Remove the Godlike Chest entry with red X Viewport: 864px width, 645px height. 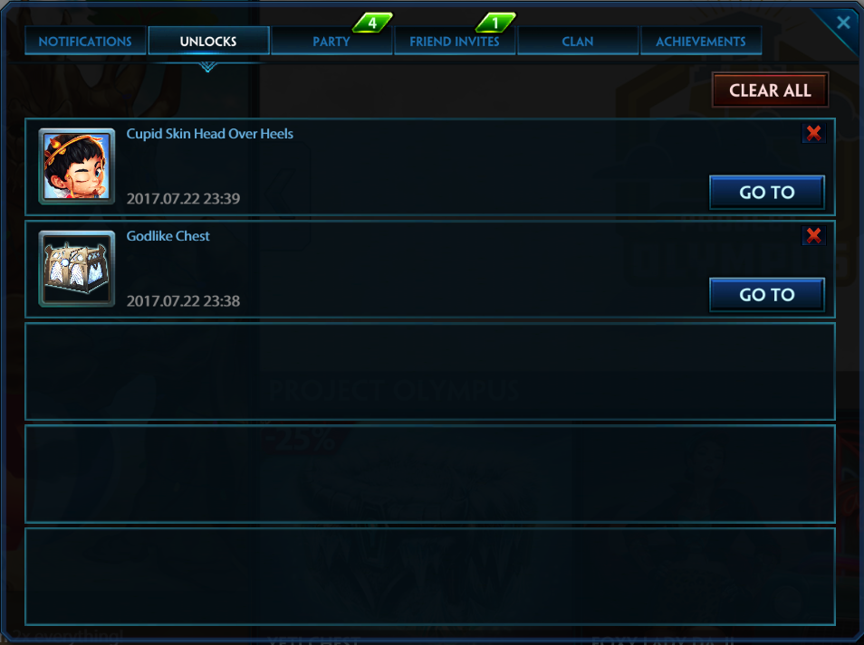[813, 235]
